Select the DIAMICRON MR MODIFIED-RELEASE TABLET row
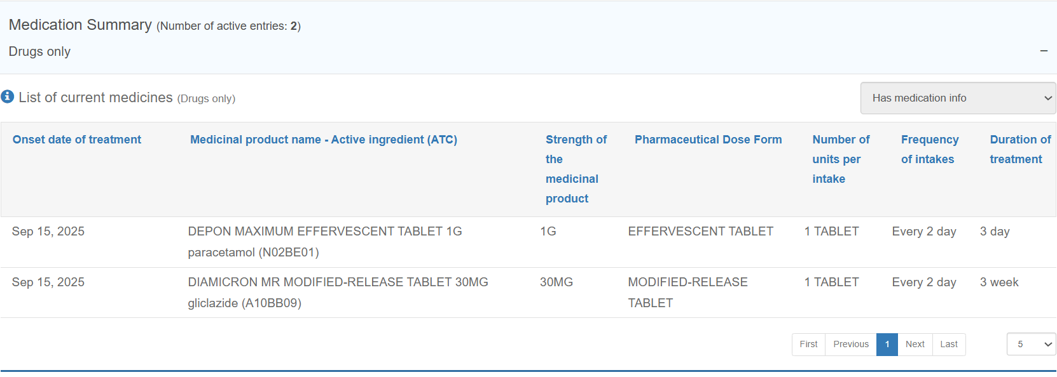This screenshot has height=377, width=1057. click(338, 282)
